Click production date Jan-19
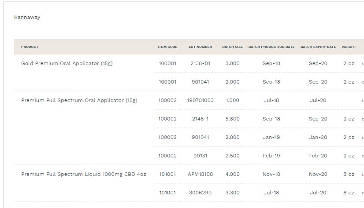The width and height of the screenshot is (364, 208). [x=271, y=137]
